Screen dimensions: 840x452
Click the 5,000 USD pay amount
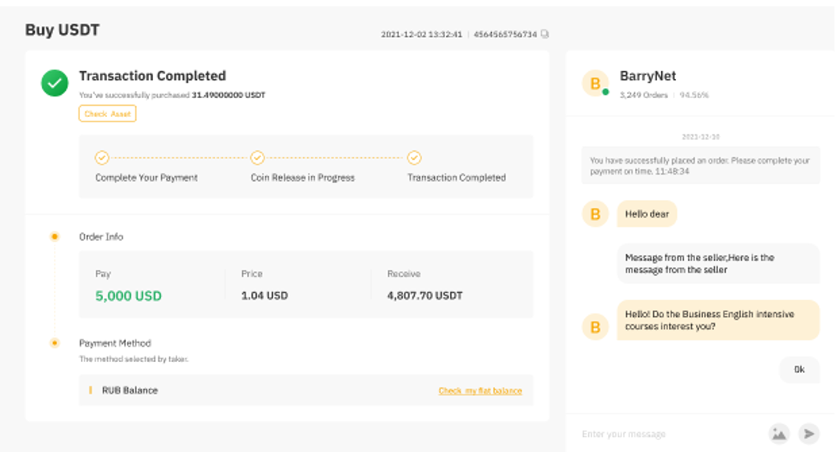(x=128, y=296)
